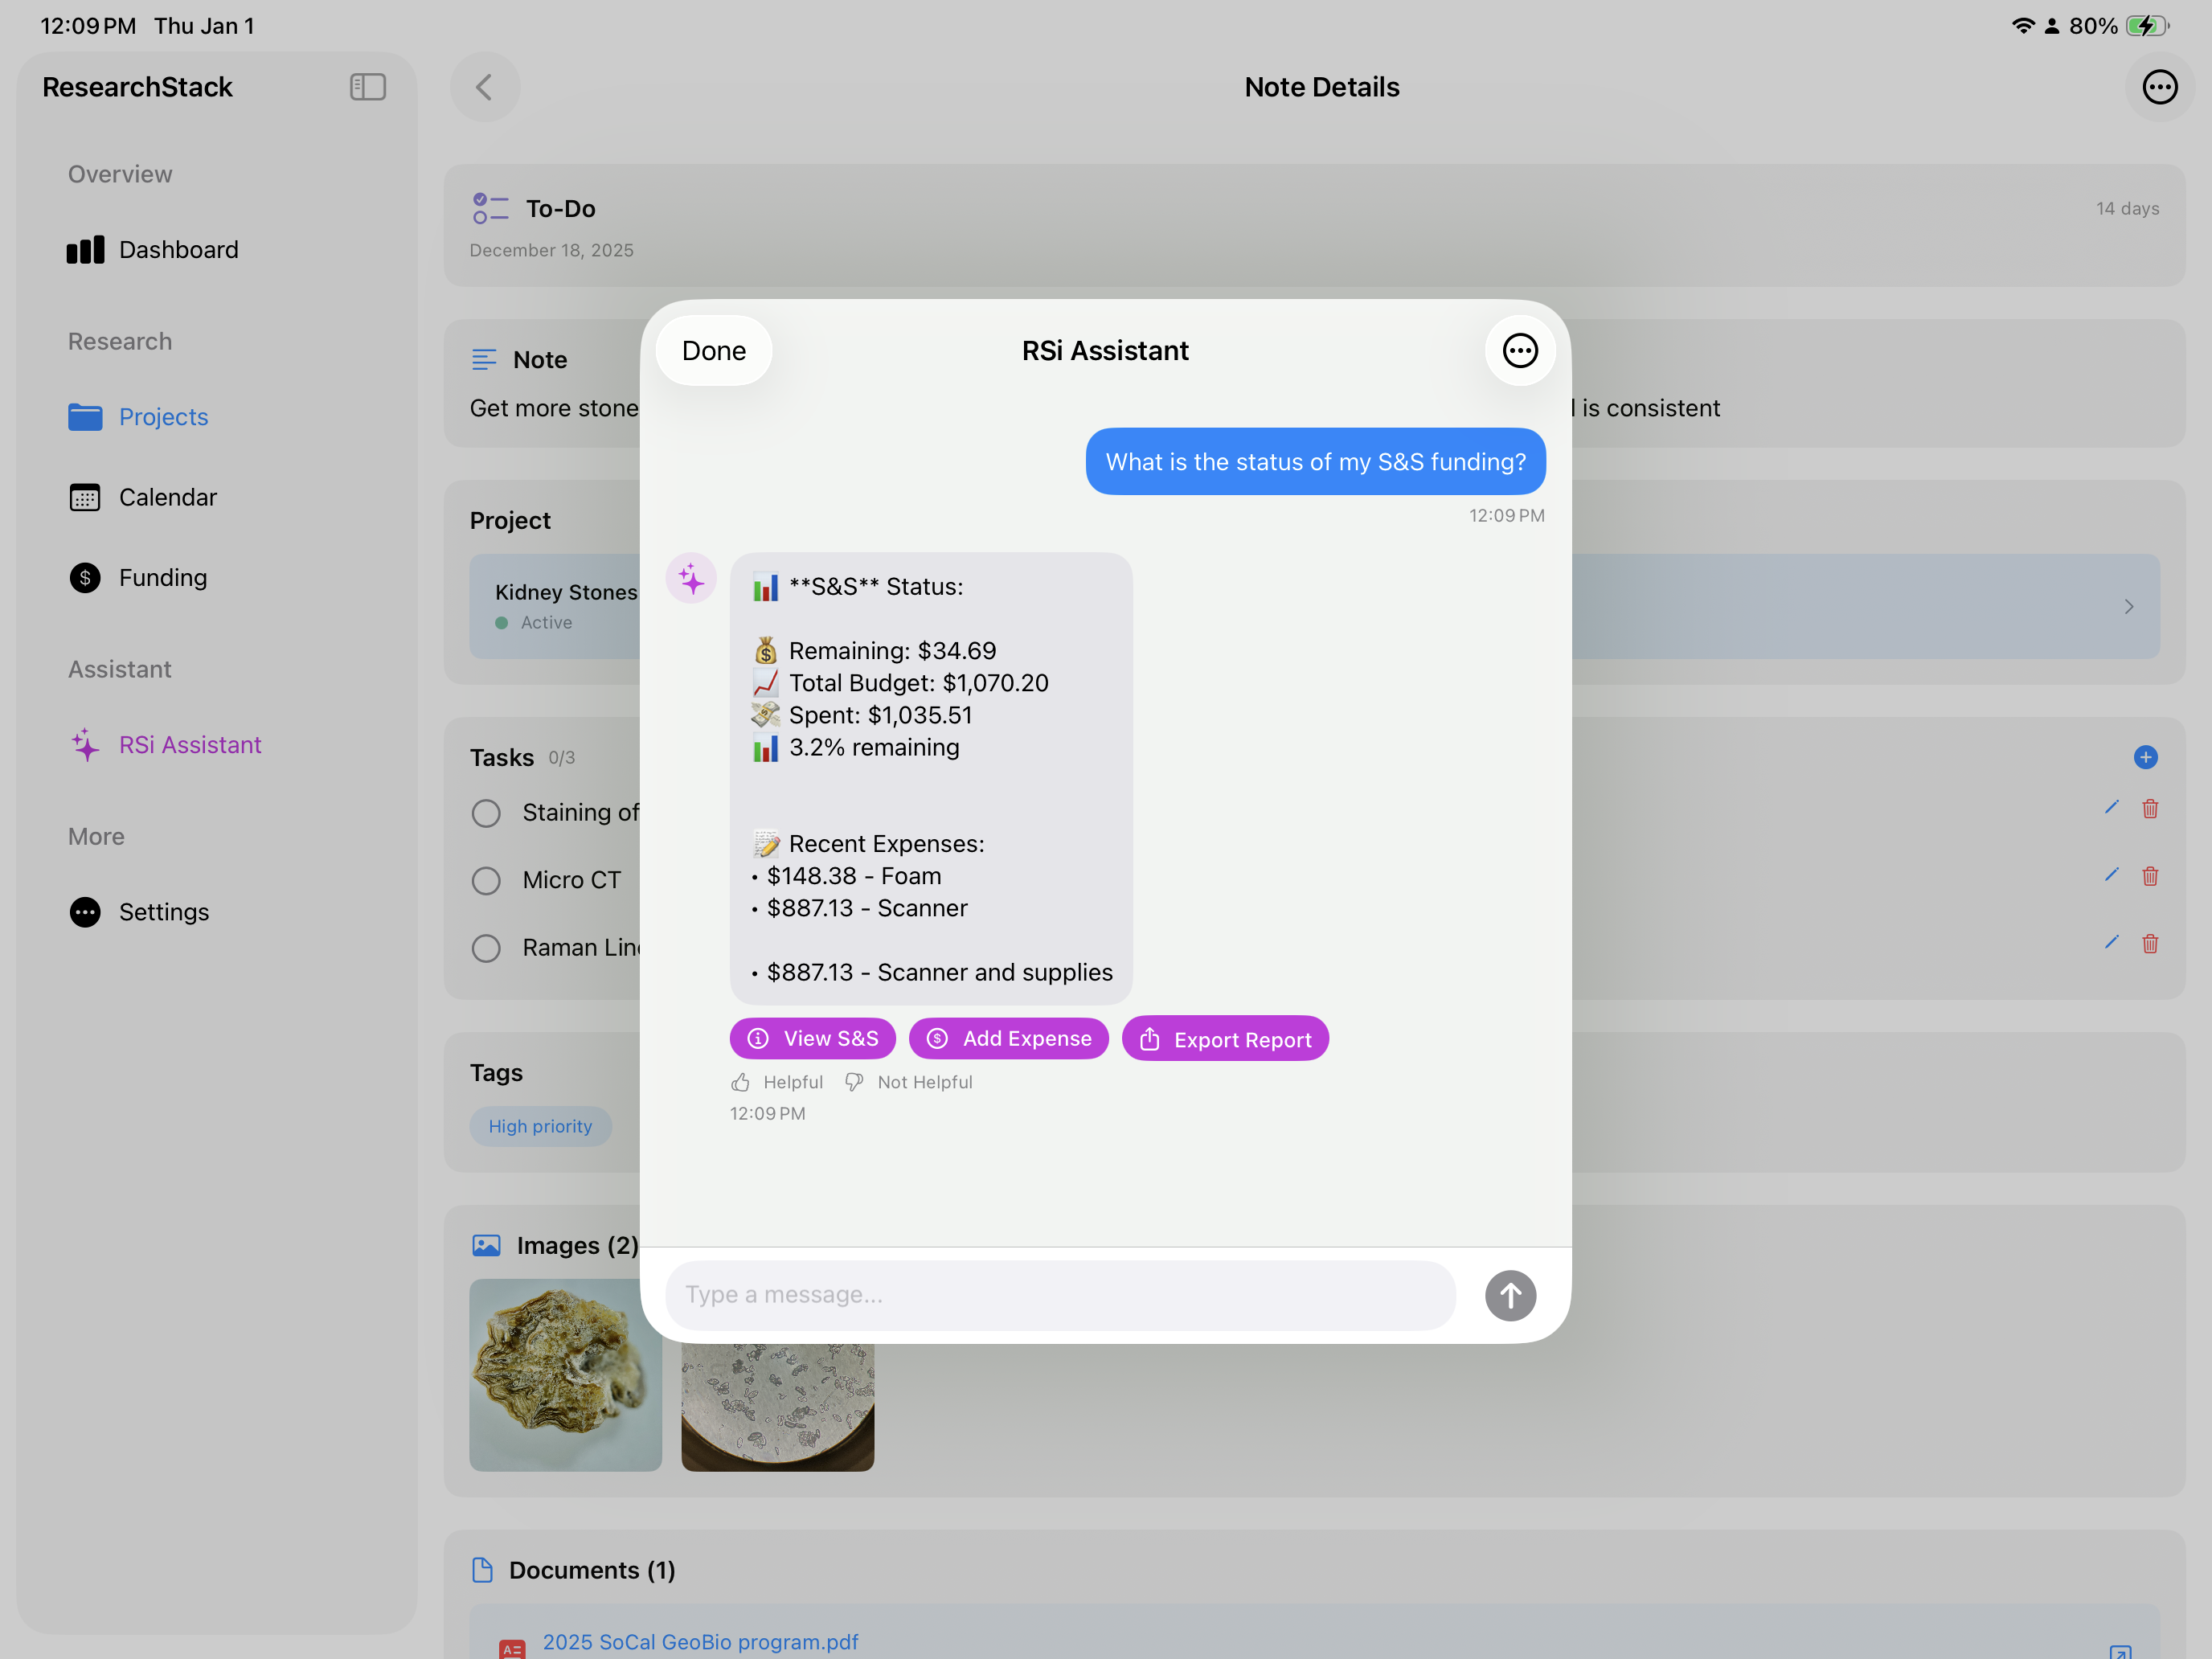The height and width of the screenshot is (1659, 2212).
Task: Check the Raman task circle
Action: pos(486,947)
